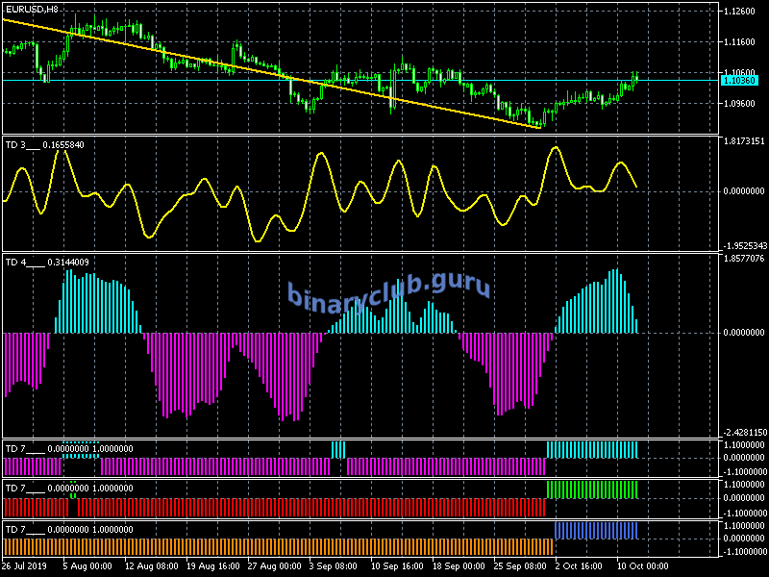Image resolution: width=769 pixels, height=577 pixels.
Task: Click the 10 Oct 00:00 time label
Action: 642,566
